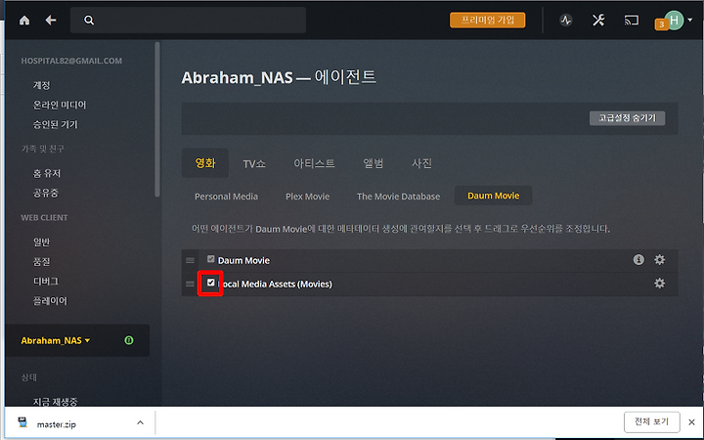Toggle the Local Media Assets (Movies) checkbox

210,283
